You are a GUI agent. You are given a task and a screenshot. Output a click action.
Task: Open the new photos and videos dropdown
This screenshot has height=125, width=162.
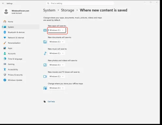point(57,65)
